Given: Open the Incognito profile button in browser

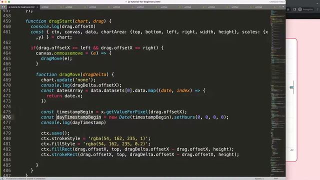Looking at the screenshot, I should pos(305,9).
